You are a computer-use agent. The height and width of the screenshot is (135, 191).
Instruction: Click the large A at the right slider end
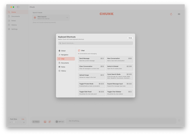(x=24, y=122)
